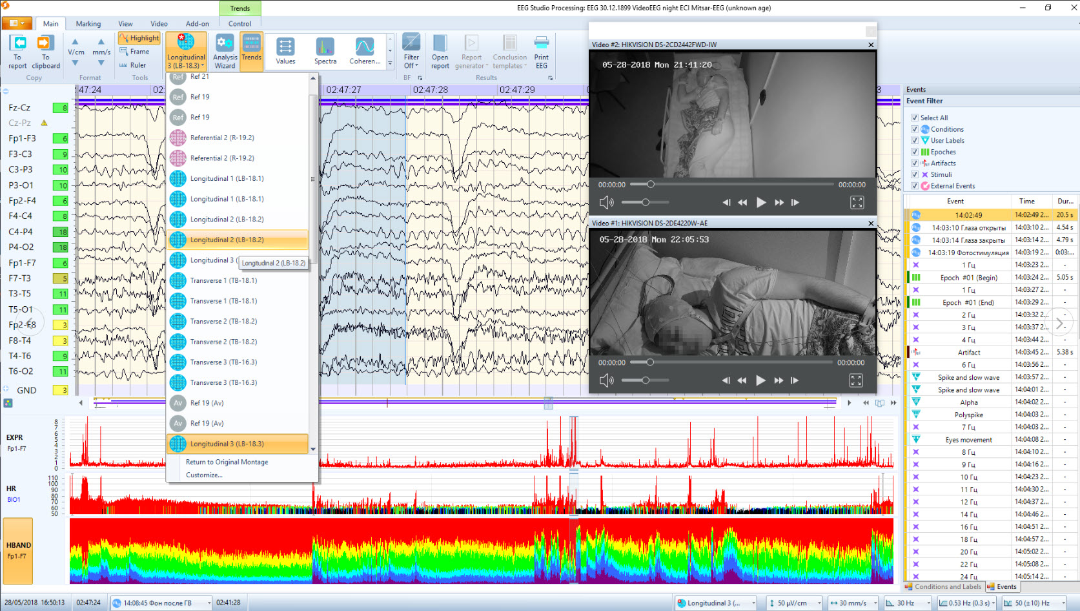Open the Values analysis tool
This screenshot has width=1080, height=611.
(285, 47)
